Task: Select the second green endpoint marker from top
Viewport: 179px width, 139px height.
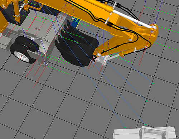Action: point(147,101)
